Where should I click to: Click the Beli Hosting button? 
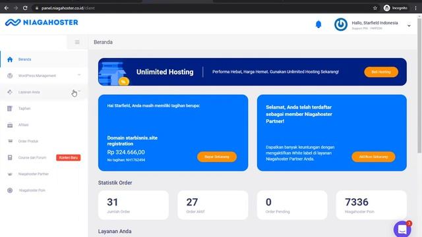point(381,72)
